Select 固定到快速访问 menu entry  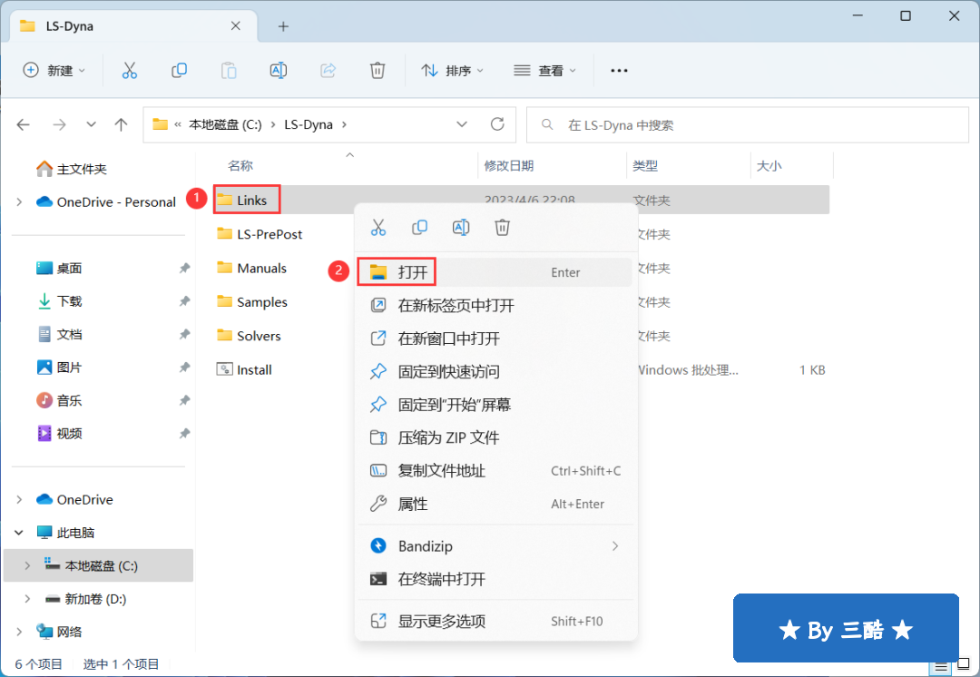(495, 372)
